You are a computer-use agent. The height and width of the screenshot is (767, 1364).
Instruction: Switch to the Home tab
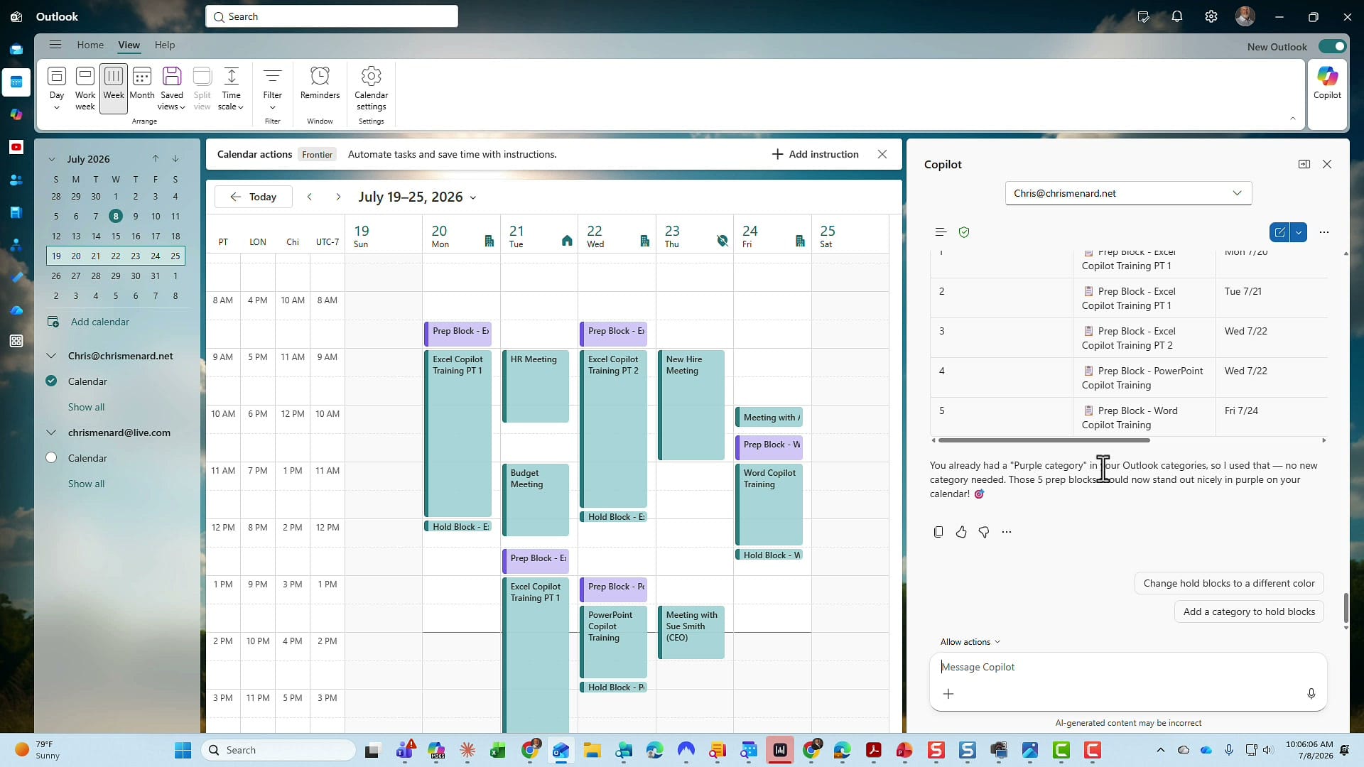coord(90,45)
